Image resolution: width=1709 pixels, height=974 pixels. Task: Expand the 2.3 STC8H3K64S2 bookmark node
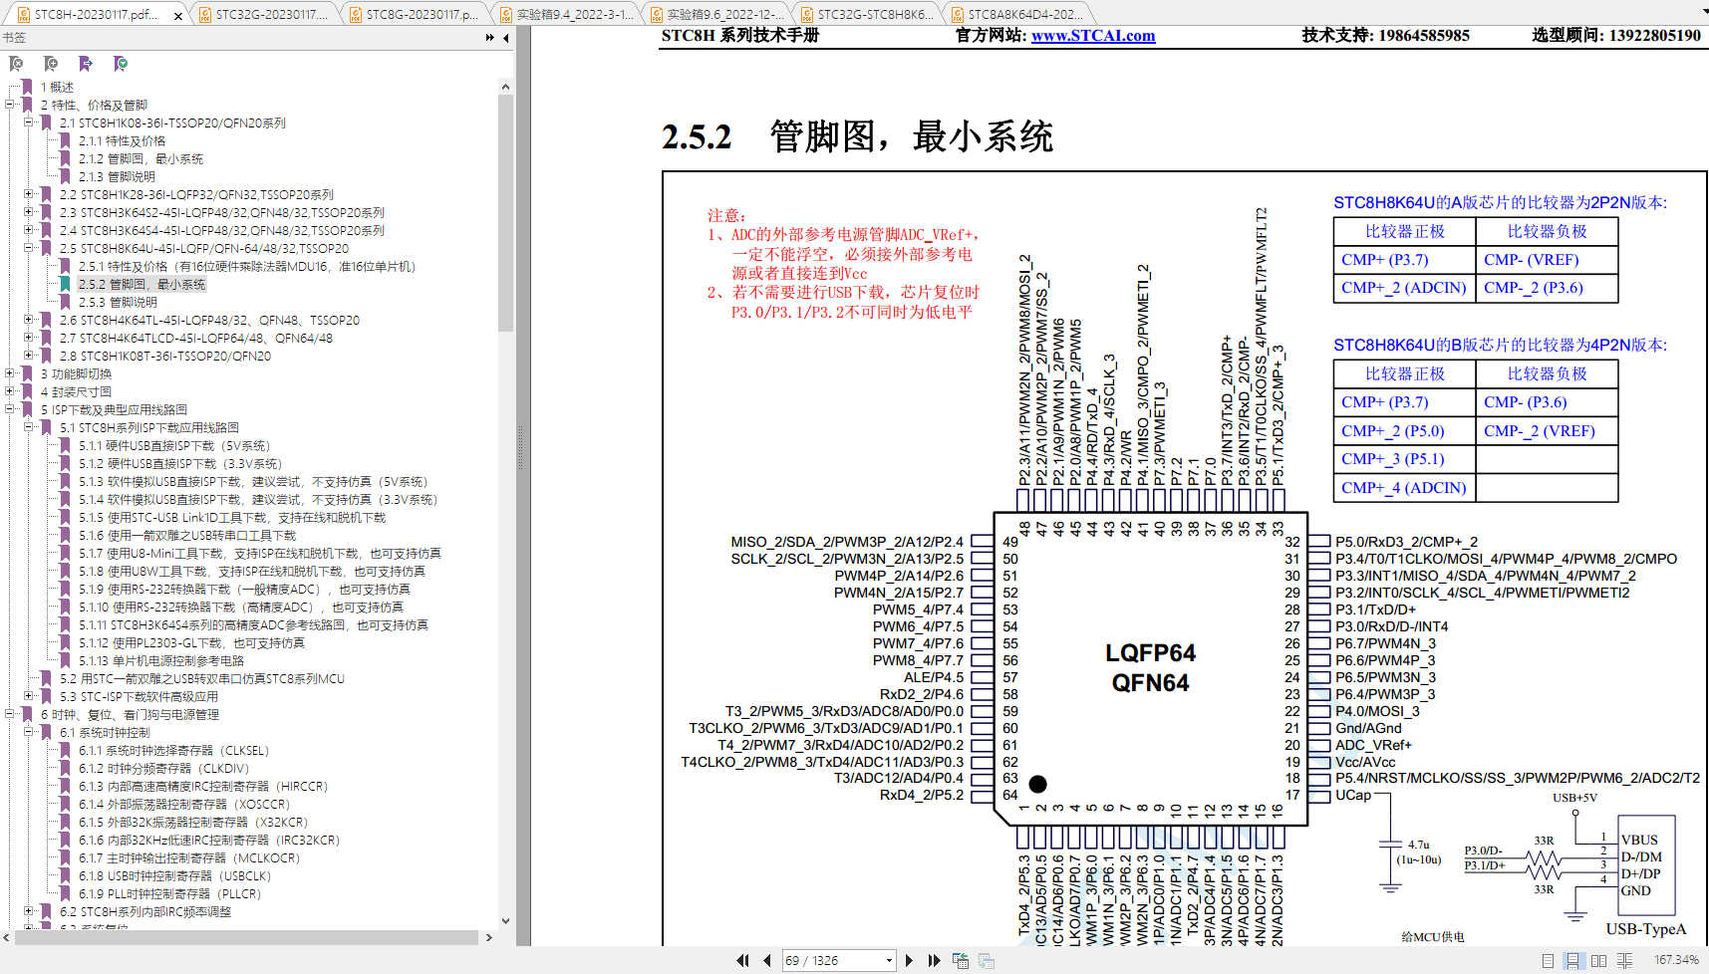click(x=28, y=212)
